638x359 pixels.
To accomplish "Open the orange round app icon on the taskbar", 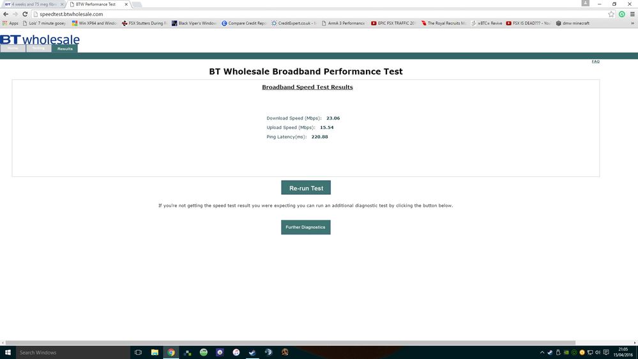I will click(x=285, y=353).
